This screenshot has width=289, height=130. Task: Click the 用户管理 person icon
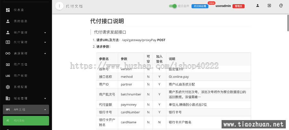click(x=8, y=33)
